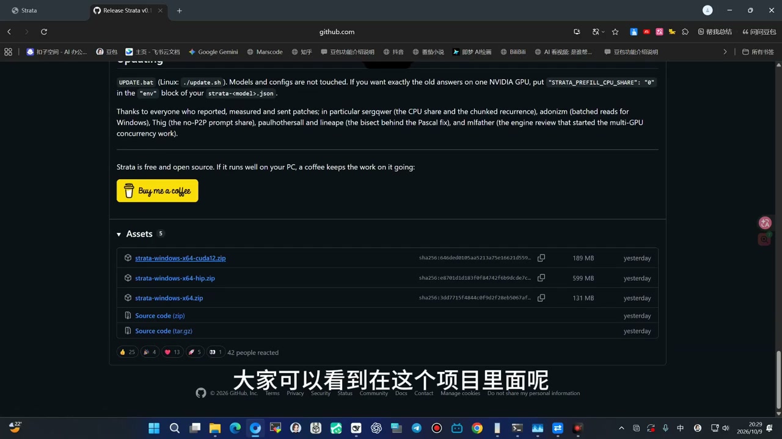Open a new browser tab
Screen dimensions: 782x439
tap(179, 10)
